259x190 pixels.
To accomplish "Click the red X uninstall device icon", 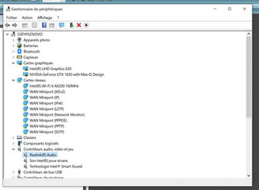I will pos(79,25).
